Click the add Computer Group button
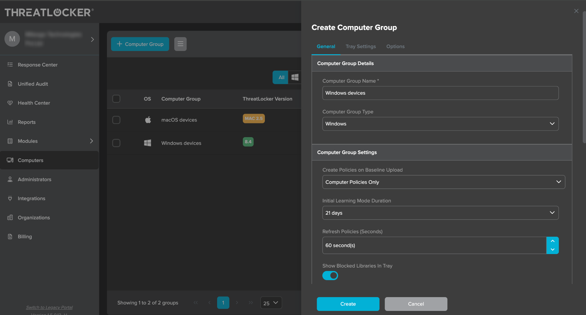 coord(140,44)
